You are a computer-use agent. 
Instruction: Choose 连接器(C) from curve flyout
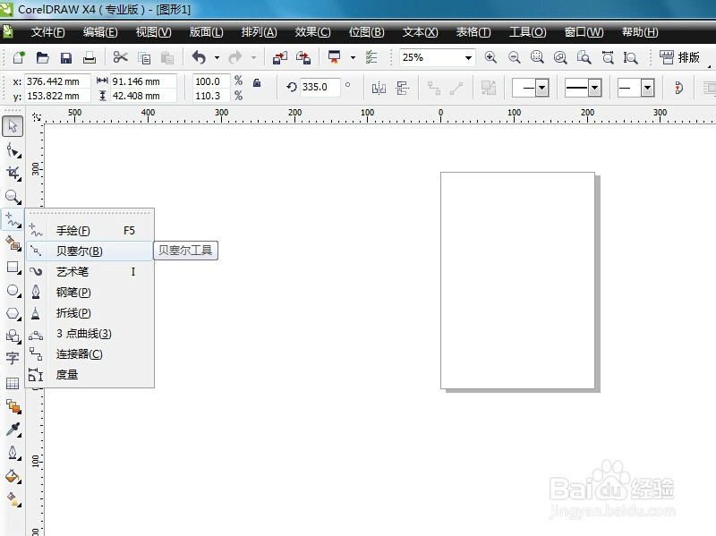pos(89,353)
